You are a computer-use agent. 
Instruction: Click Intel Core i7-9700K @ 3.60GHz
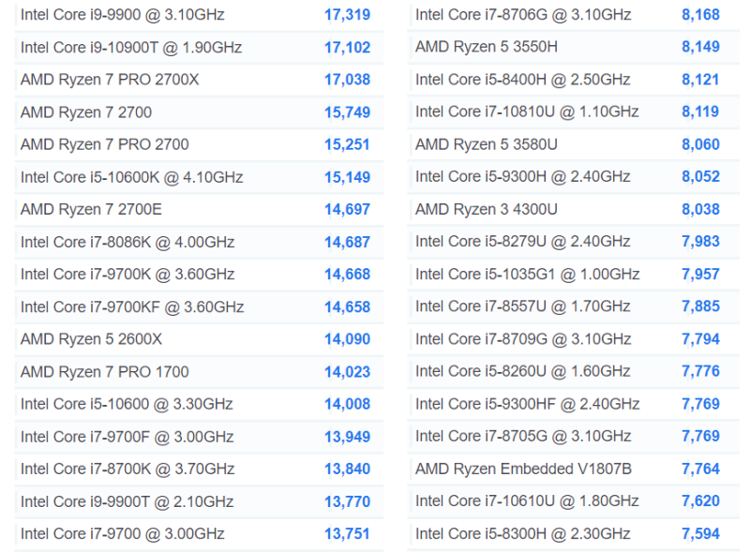coord(127,274)
